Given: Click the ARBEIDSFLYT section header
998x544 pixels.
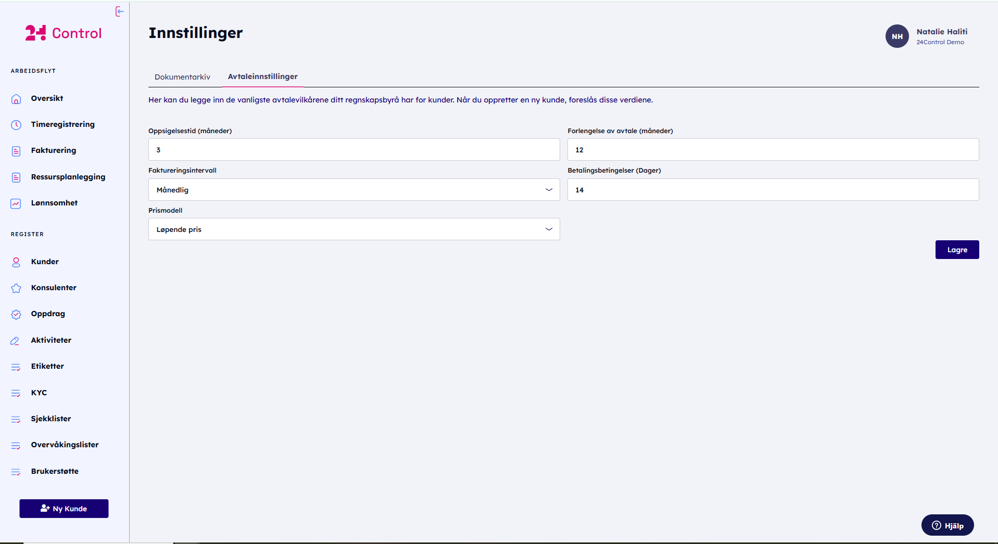Looking at the screenshot, I should (x=33, y=71).
